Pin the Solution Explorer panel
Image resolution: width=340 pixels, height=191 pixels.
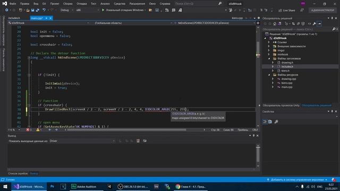[332, 18]
